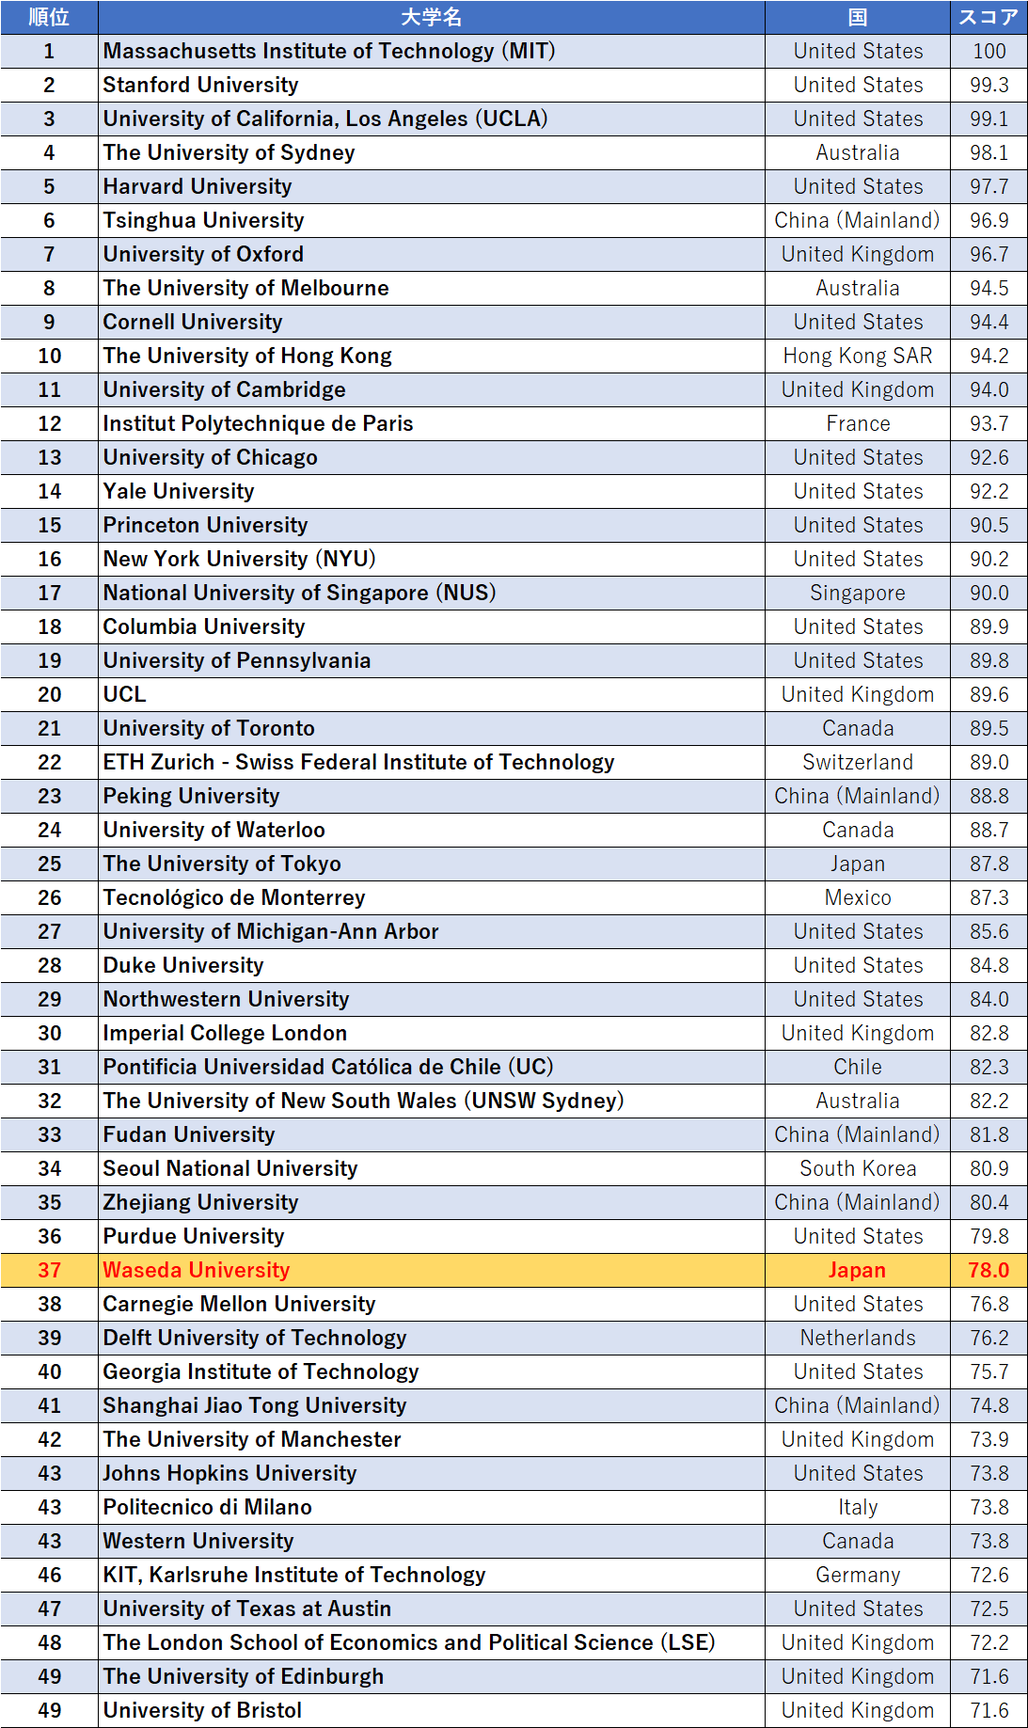The width and height of the screenshot is (1028, 1728).
Task: Select the Columbia University cell
Action: tap(432, 626)
